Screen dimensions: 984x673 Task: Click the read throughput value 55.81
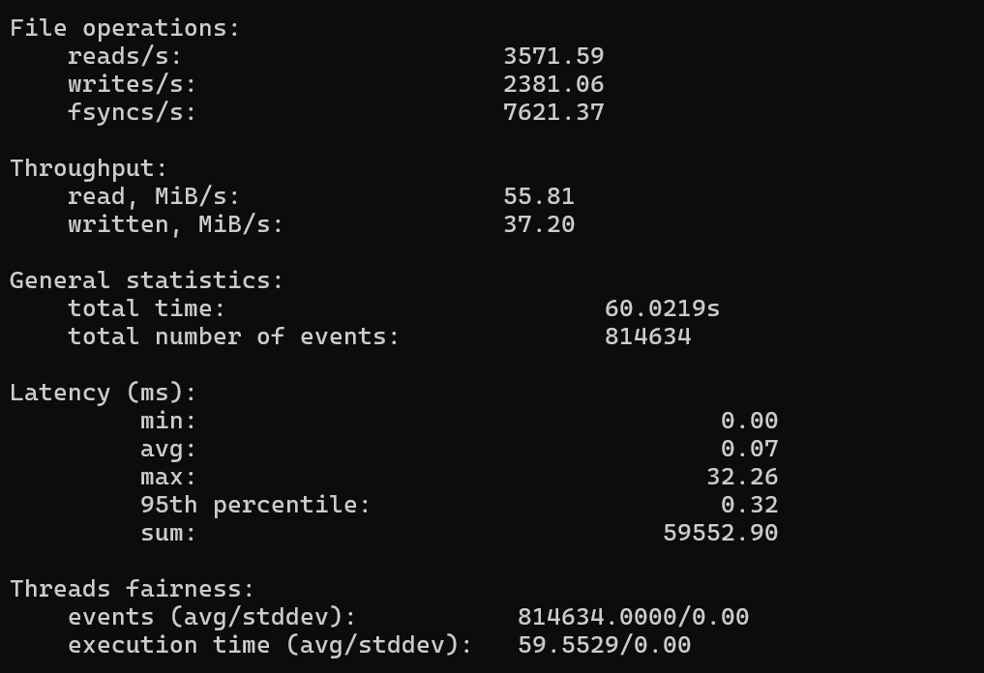click(x=539, y=196)
